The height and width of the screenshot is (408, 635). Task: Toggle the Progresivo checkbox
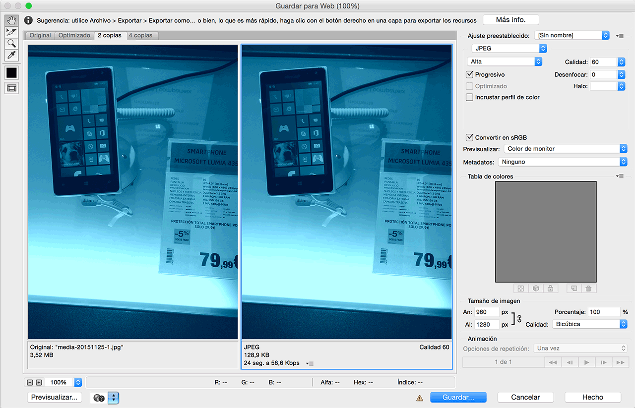(x=469, y=74)
